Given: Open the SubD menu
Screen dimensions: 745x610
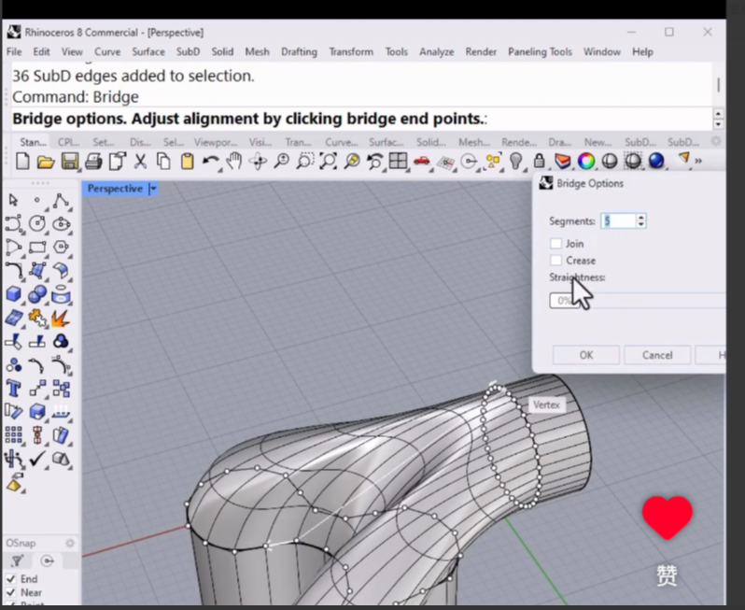Looking at the screenshot, I should tap(188, 52).
